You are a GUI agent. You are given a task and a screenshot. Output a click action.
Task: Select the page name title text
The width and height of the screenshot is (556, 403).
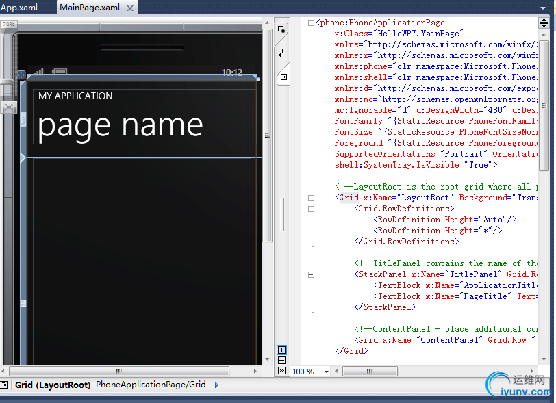pos(121,127)
